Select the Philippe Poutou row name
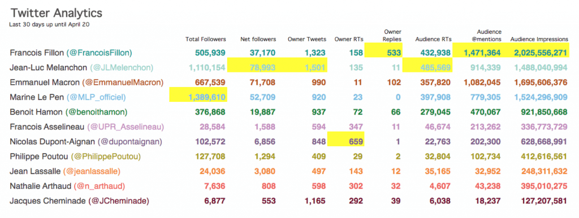The height and width of the screenshot is (218, 579). pos(39,157)
